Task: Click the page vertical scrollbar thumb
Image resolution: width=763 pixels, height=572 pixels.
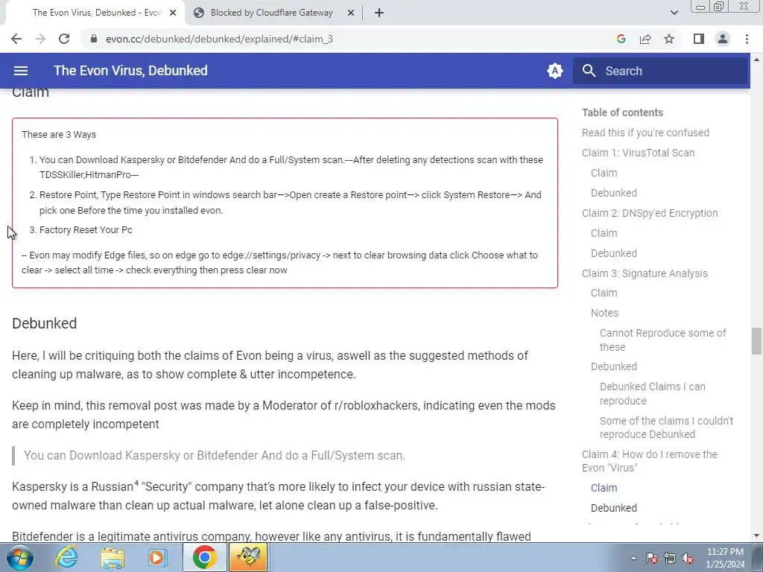Action: click(756, 341)
